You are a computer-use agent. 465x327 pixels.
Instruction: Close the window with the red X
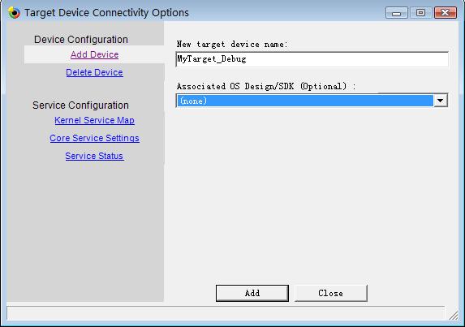pos(446,13)
